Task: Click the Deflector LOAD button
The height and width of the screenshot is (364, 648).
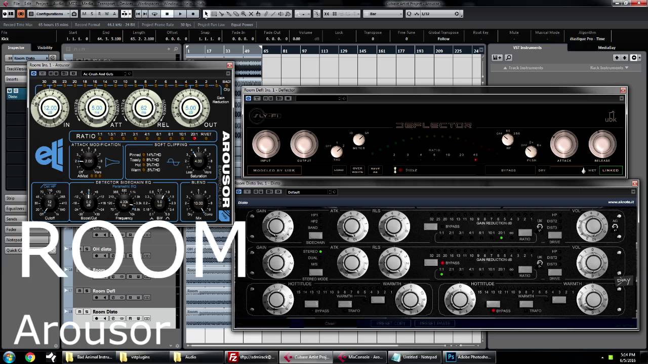Action: (x=339, y=170)
